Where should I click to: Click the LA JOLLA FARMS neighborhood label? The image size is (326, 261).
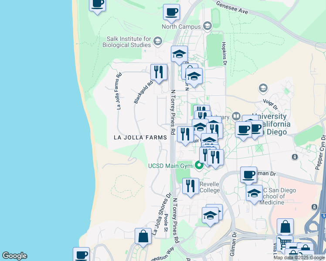pyautogui.click(x=140, y=137)
